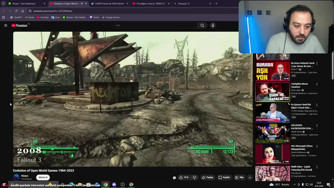Save video with Kaydet button
This screenshot has width=334, height=188.
[224, 177]
